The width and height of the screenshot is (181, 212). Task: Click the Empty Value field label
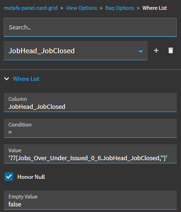point(23,197)
